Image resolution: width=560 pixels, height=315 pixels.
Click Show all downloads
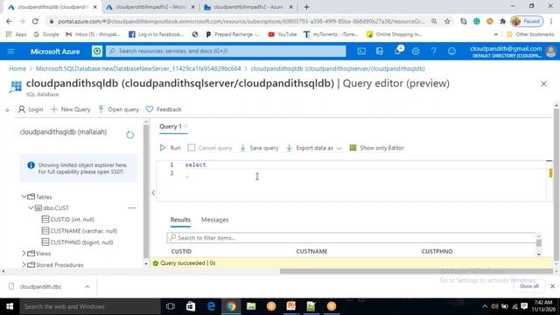528,286
